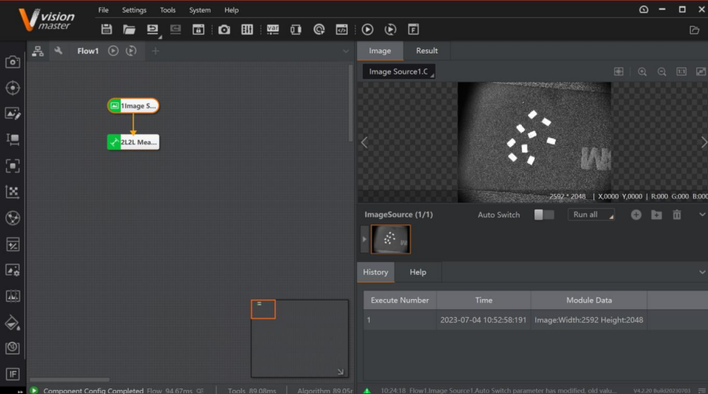Open the File menu
The height and width of the screenshot is (394, 708).
[104, 10]
